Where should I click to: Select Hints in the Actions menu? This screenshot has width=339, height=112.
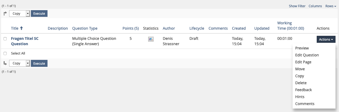coord(300,97)
